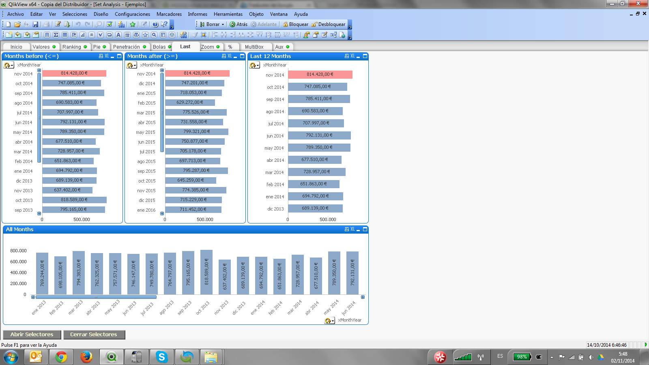Add a new sheet from the design toolbar
The height and width of the screenshot is (365, 649).
(9, 35)
